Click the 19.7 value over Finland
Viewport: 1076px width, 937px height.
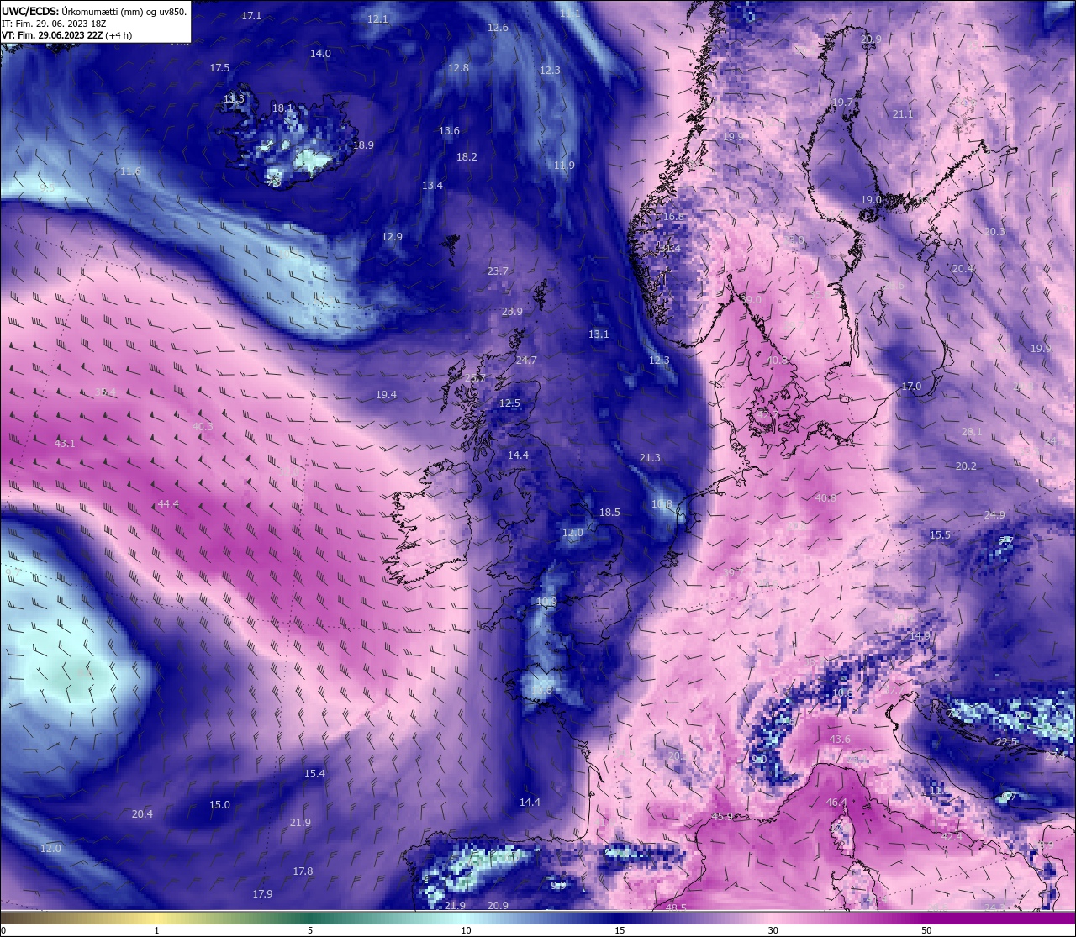842,103
